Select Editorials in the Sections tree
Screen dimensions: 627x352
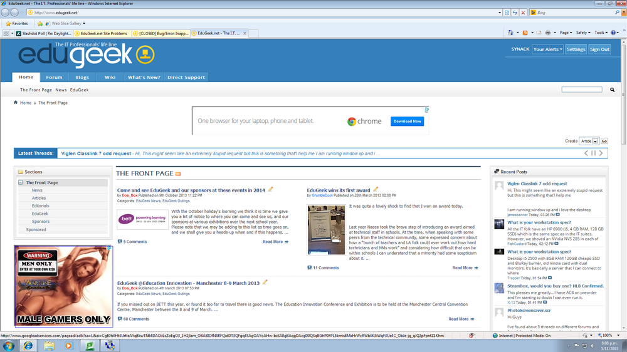[x=40, y=206]
